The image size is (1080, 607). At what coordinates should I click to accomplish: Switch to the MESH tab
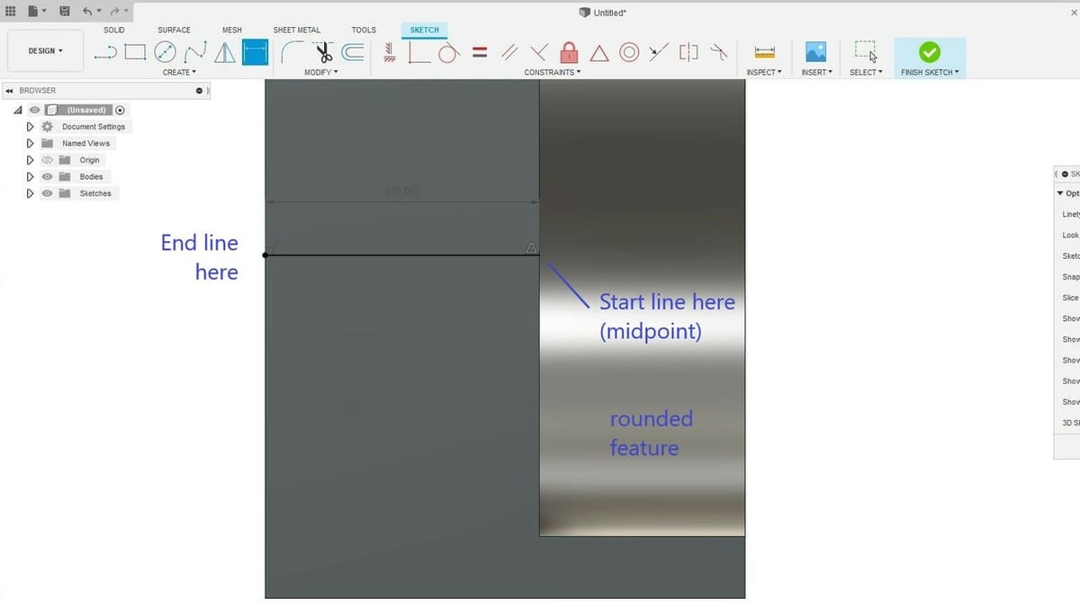[232, 30]
